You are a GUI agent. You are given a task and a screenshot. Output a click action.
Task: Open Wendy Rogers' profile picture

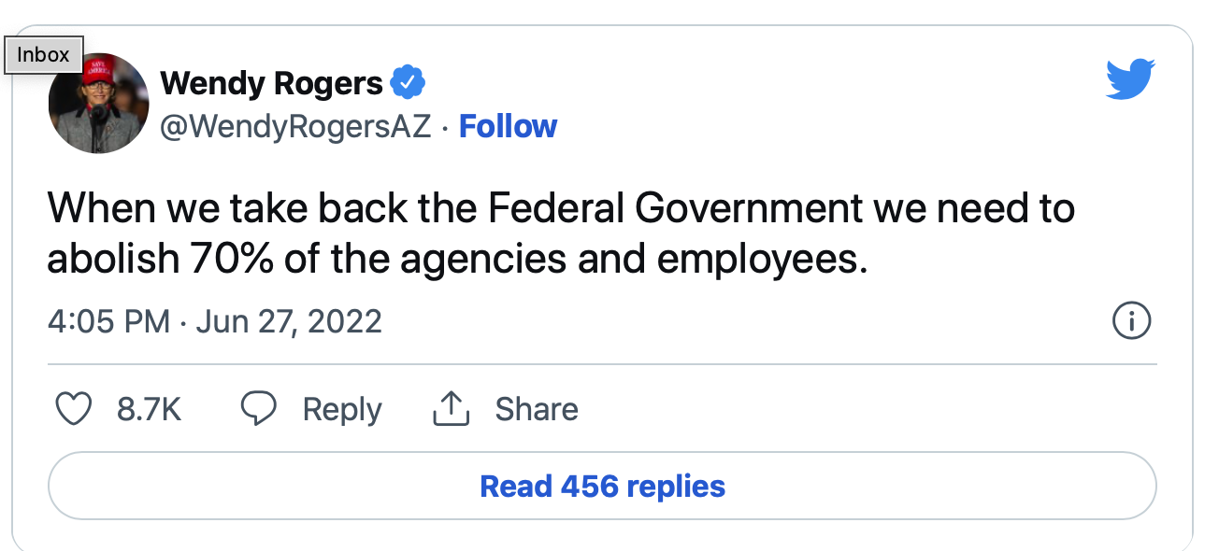click(99, 103)
